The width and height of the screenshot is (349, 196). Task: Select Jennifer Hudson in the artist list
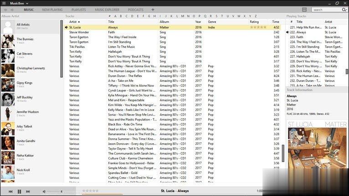point(30,114)
